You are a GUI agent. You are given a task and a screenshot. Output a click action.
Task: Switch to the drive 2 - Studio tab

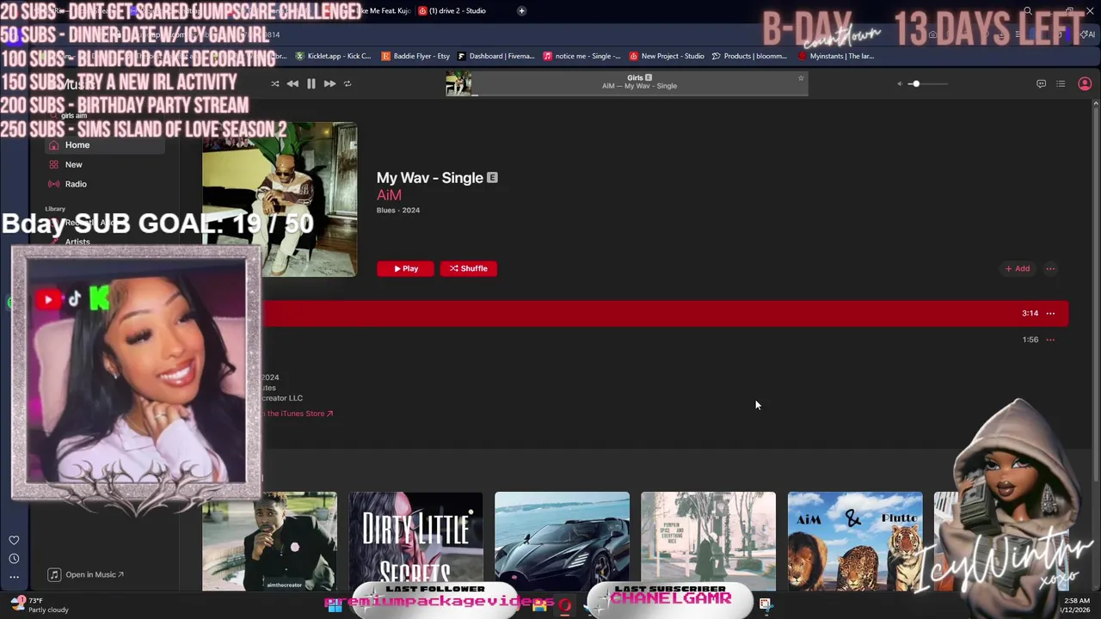(x=451, y=10)
